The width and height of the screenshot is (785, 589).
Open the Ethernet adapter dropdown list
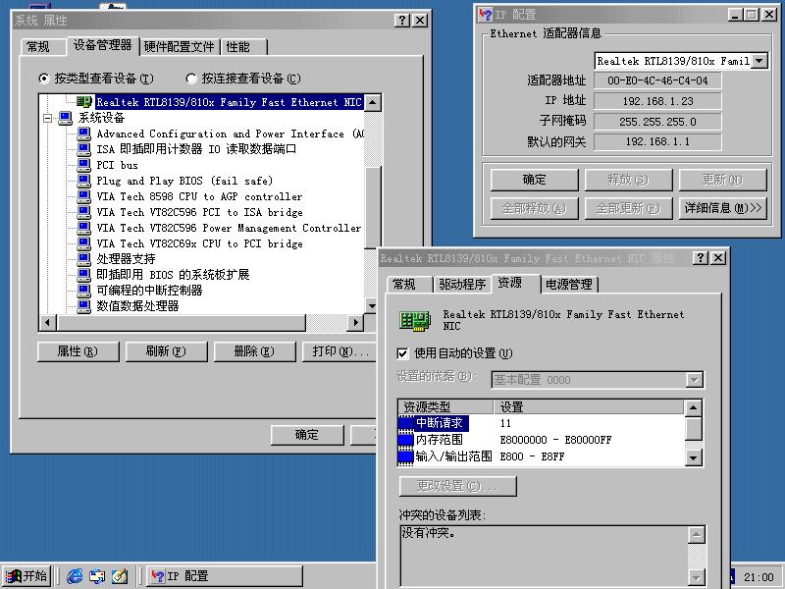[760, 61]
